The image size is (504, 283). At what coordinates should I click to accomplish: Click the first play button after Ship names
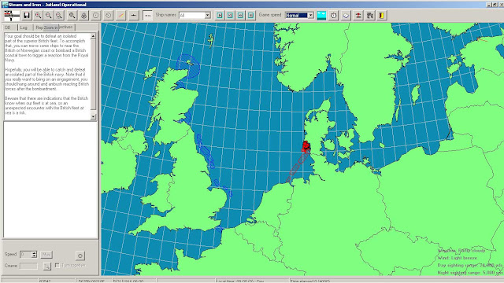[220, 15]
